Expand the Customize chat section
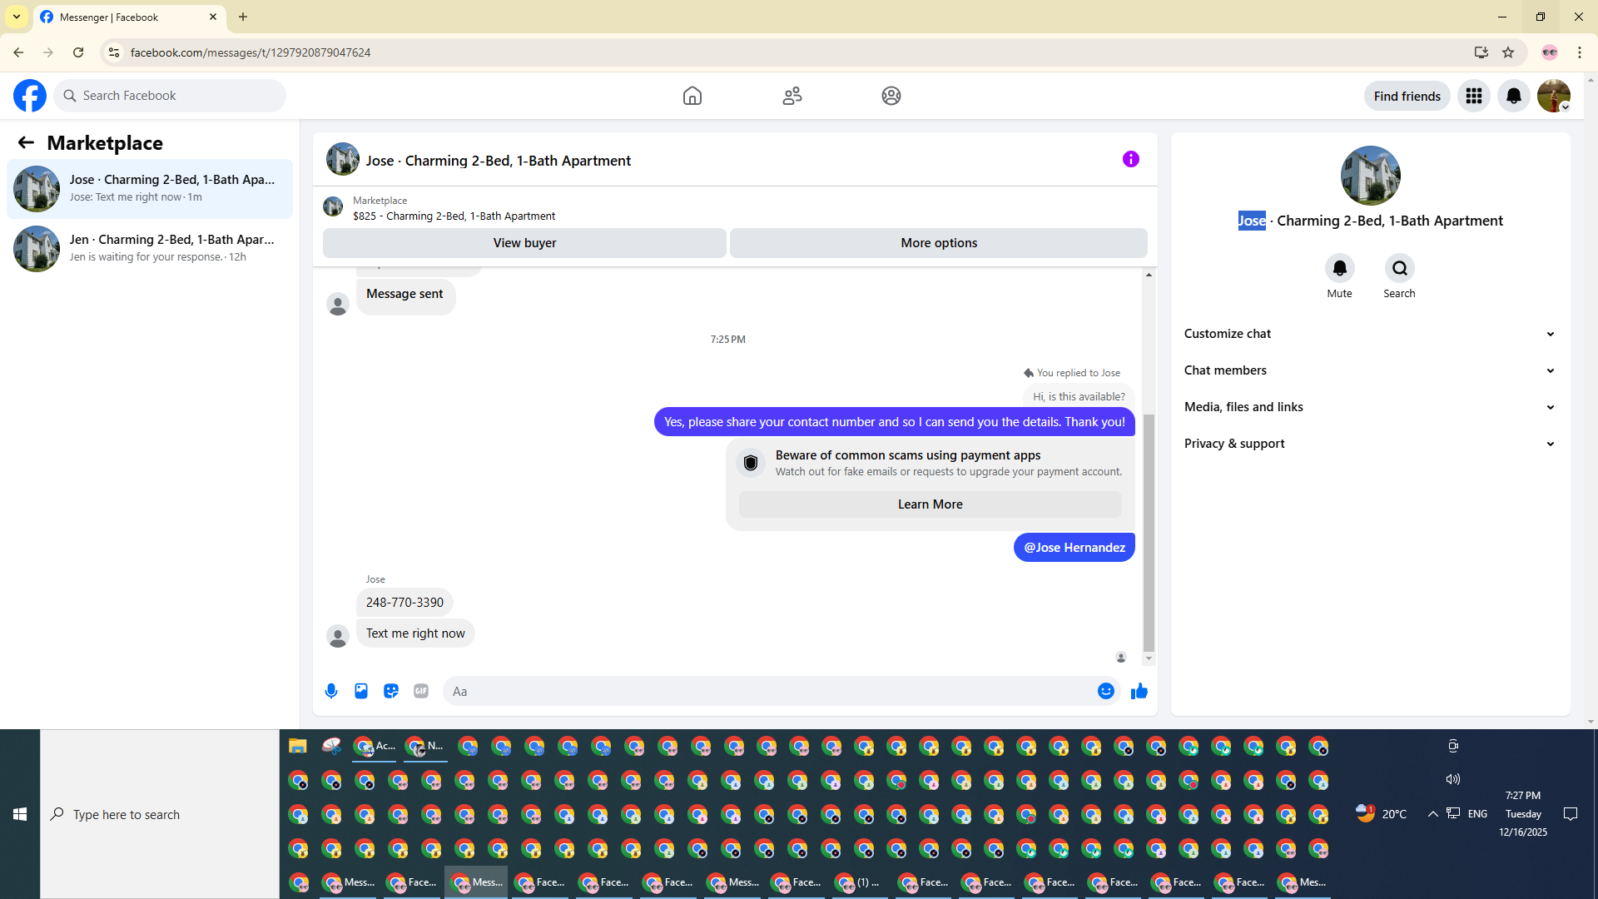1598x899 pixels. 1370,334
